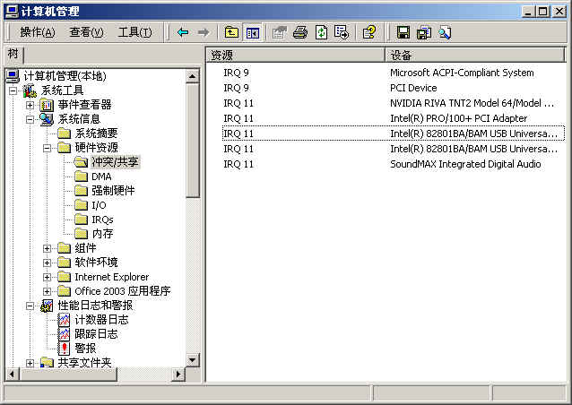The width and height of the screenshot is (572, 405).
Task: Expand the 组件 node
Action: click(47, 248)
